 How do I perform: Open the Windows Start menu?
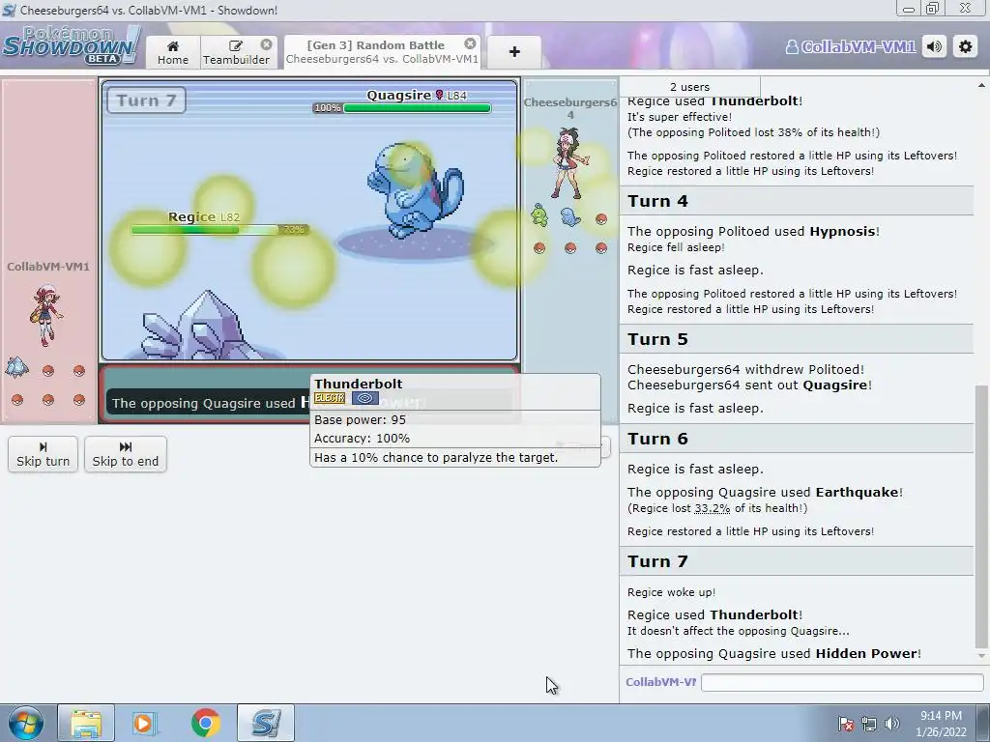26,723
